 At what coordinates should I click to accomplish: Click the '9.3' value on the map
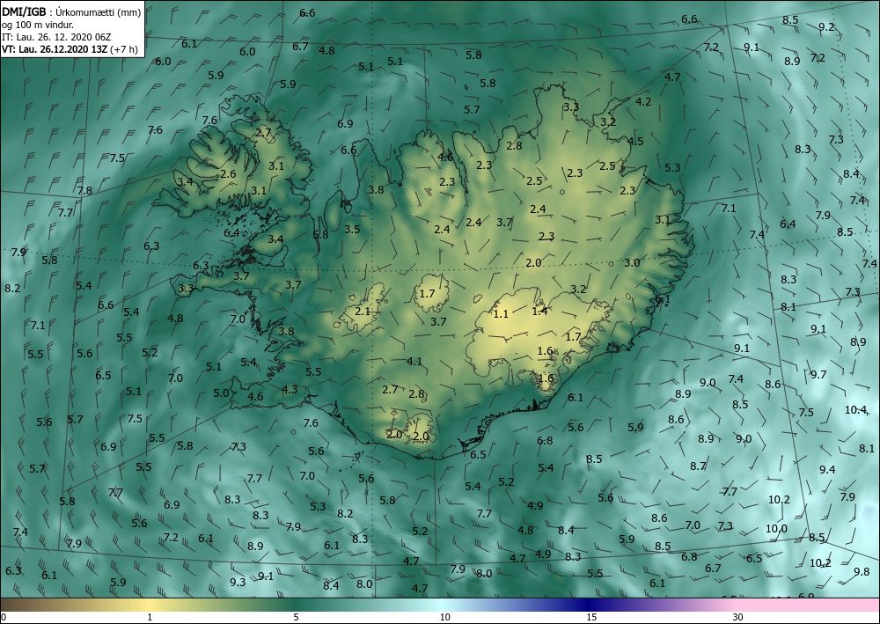click(x=238, y=582)
